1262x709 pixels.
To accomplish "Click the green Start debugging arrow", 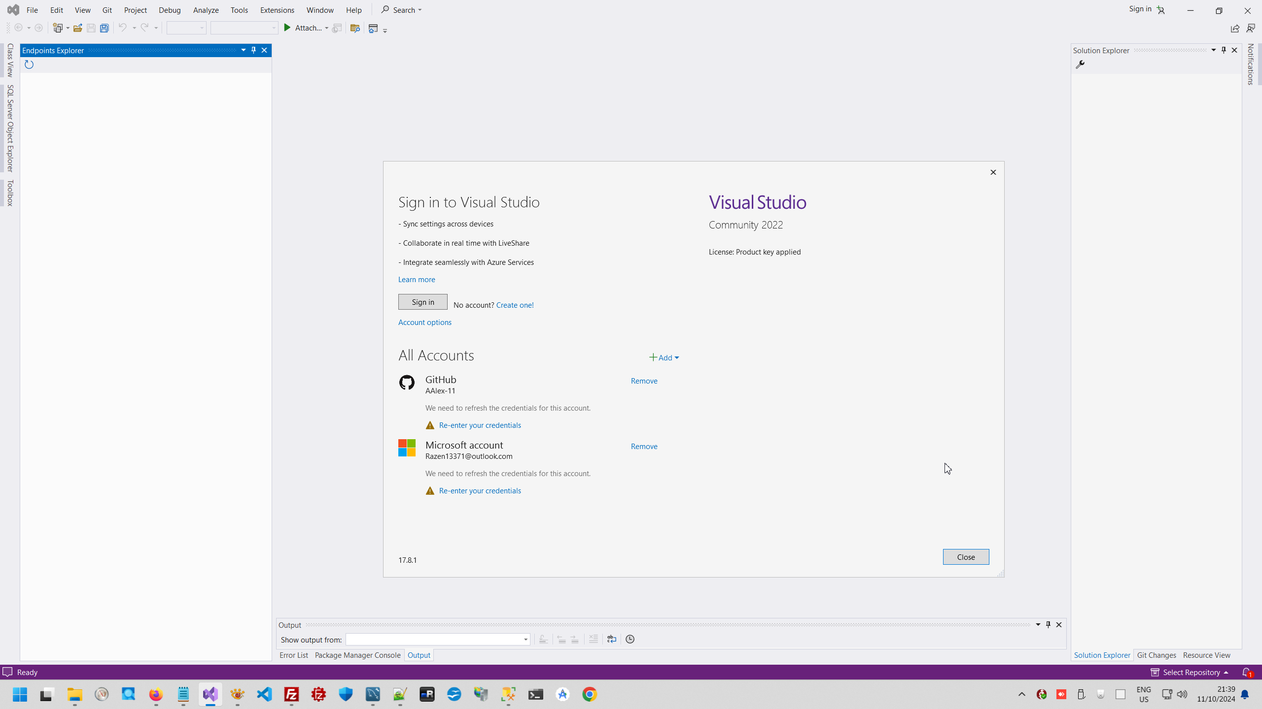I will 287,28.
